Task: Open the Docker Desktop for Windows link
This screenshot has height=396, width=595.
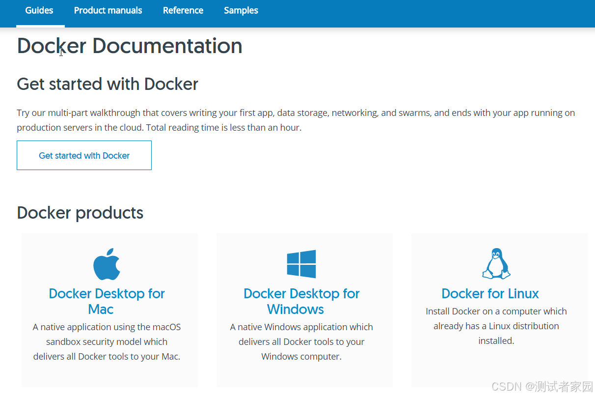Action: pyautogui.click(x=301, y=301)
